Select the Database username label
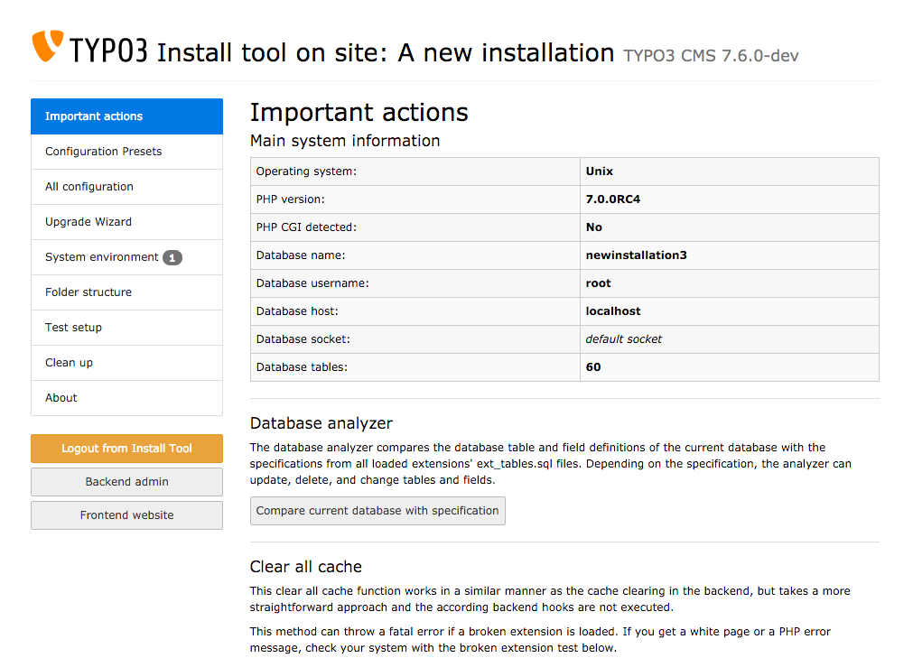 (x=312, y=283)
